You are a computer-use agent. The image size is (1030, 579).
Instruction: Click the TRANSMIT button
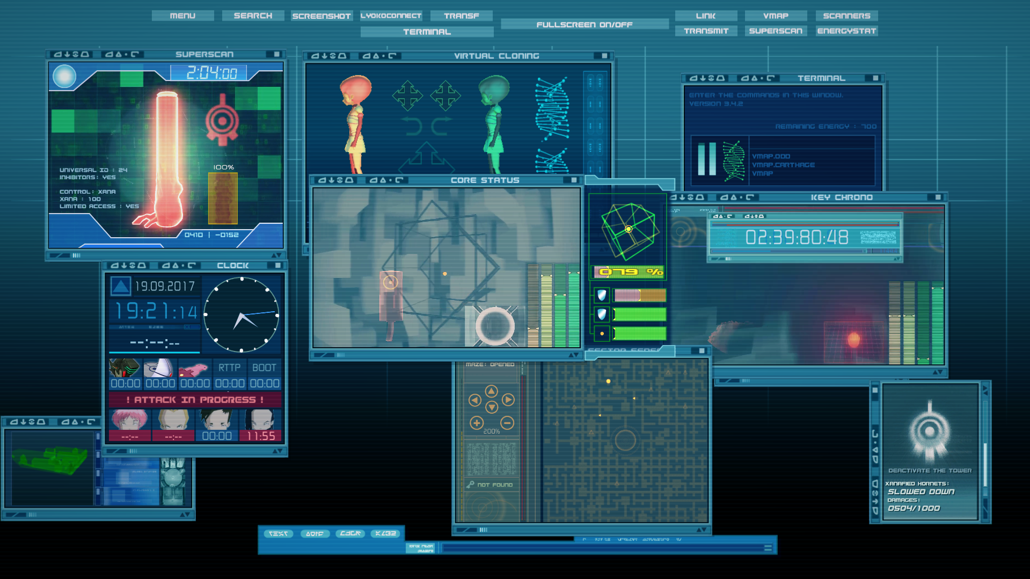click(706, 31)
